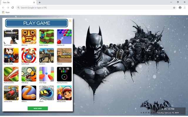The height and width of the screenshot is (117, 188).
Task: Open the helix tower with blue ball thumbnail
Action: click(x=47, y=74)
